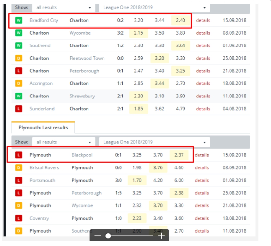Click the highlighted 2.15 odds cell
This screenshot has width=271, height=246.
(138, 33)
